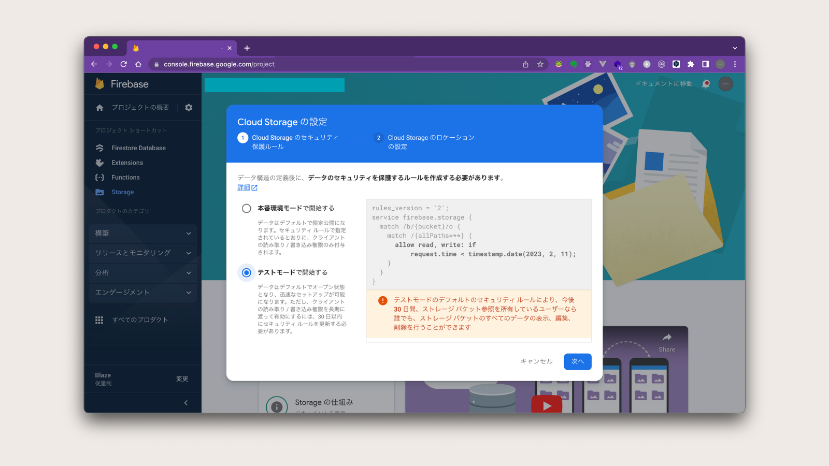Toggle browser side panel icon

(x=705, y=64)
